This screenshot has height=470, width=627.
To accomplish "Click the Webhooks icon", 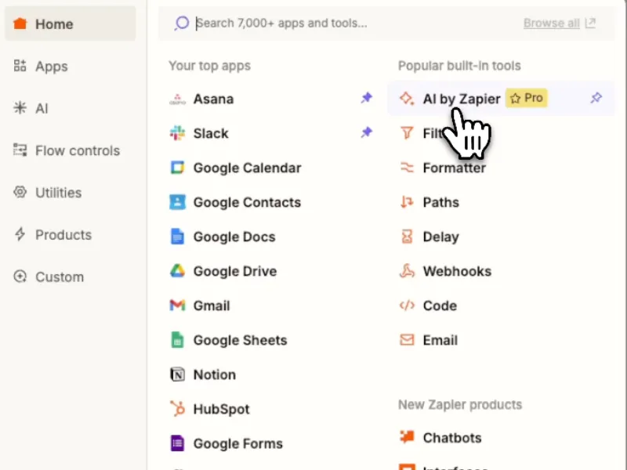I will point(407,271).
